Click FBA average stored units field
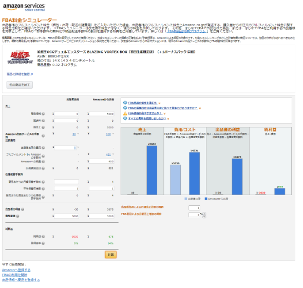Screen dimensions: 303x288 pos(102,188)
